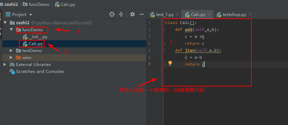Click the yellow light bulb intention icon

click(170, 63)
